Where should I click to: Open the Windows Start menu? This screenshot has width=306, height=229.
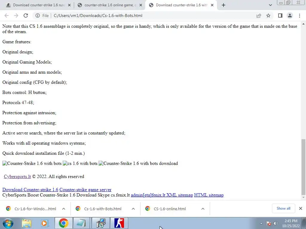(7, 223)
